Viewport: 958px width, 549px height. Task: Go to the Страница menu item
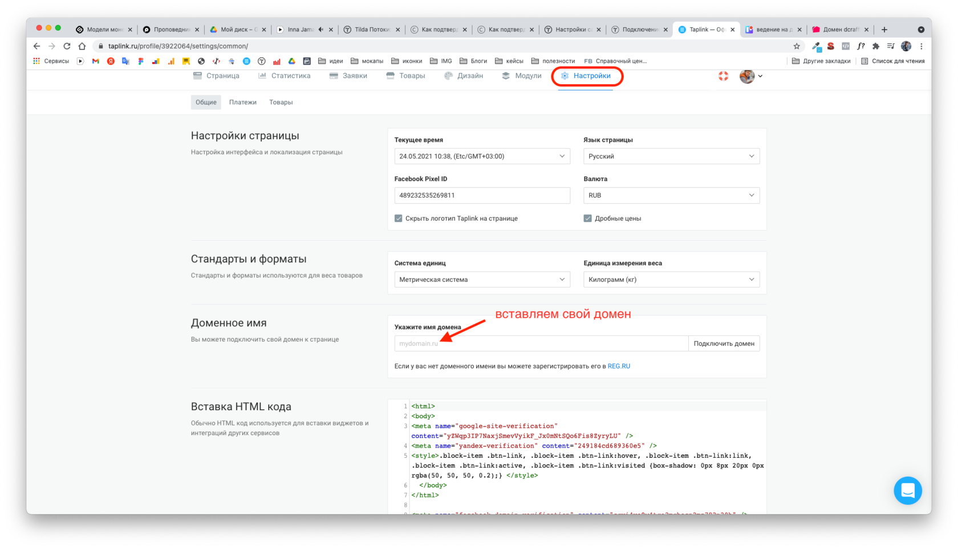(x=216, y=76)
